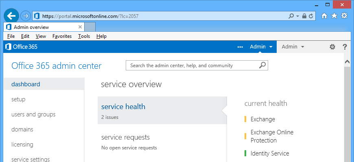
Task: Click the admin center search magnifier icon
Action: [262, 65]
